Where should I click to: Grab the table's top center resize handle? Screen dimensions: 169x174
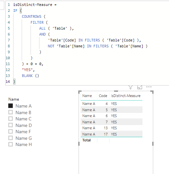pos(116,91)
